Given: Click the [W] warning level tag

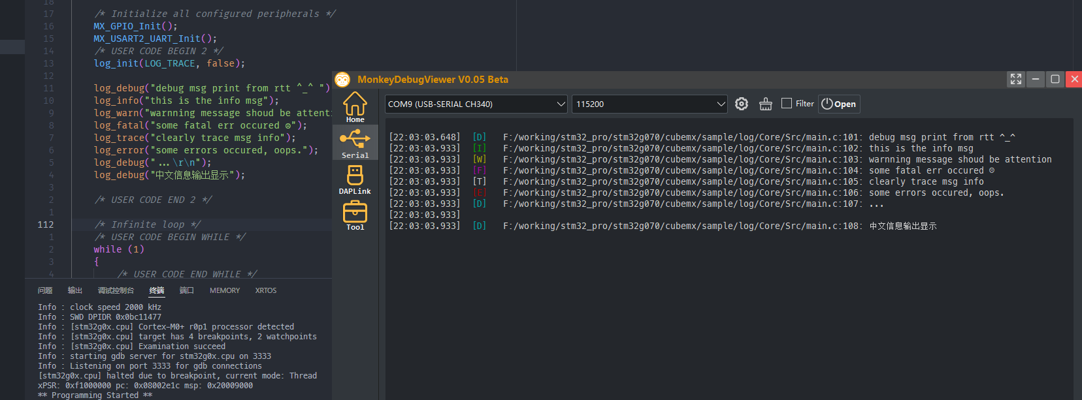Looking at the screenshot, I should pyautogui.click(x=480, y=159).
